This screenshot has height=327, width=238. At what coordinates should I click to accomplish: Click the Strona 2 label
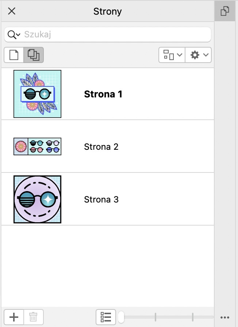(x=101, y=147)
